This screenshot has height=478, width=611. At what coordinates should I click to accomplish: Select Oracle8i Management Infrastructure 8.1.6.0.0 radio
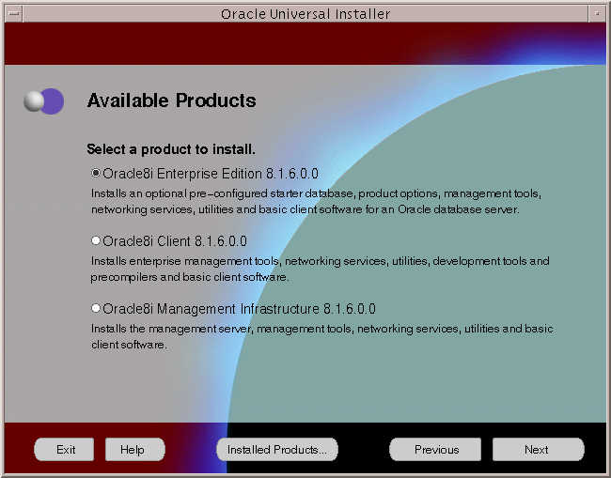(x=96, y=308)
